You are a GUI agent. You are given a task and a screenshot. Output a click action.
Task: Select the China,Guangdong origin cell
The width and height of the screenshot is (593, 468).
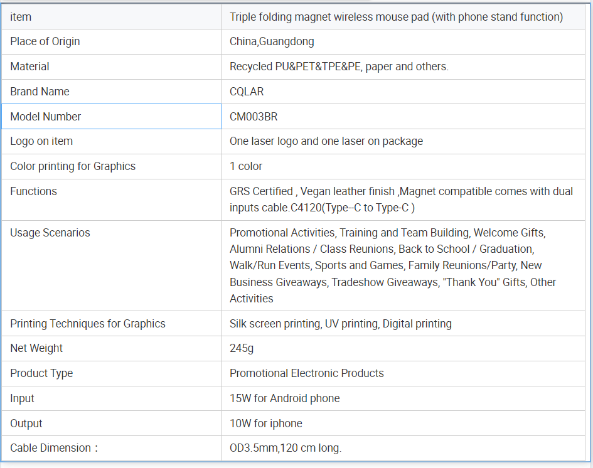403,41
